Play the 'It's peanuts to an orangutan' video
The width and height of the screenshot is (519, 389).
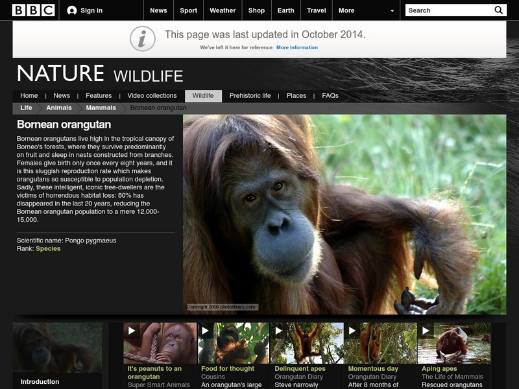click(x=132, y=331)
